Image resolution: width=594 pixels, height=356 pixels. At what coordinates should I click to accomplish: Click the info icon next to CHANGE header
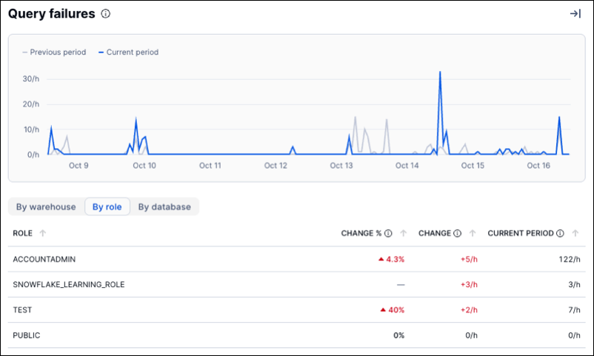456,233
